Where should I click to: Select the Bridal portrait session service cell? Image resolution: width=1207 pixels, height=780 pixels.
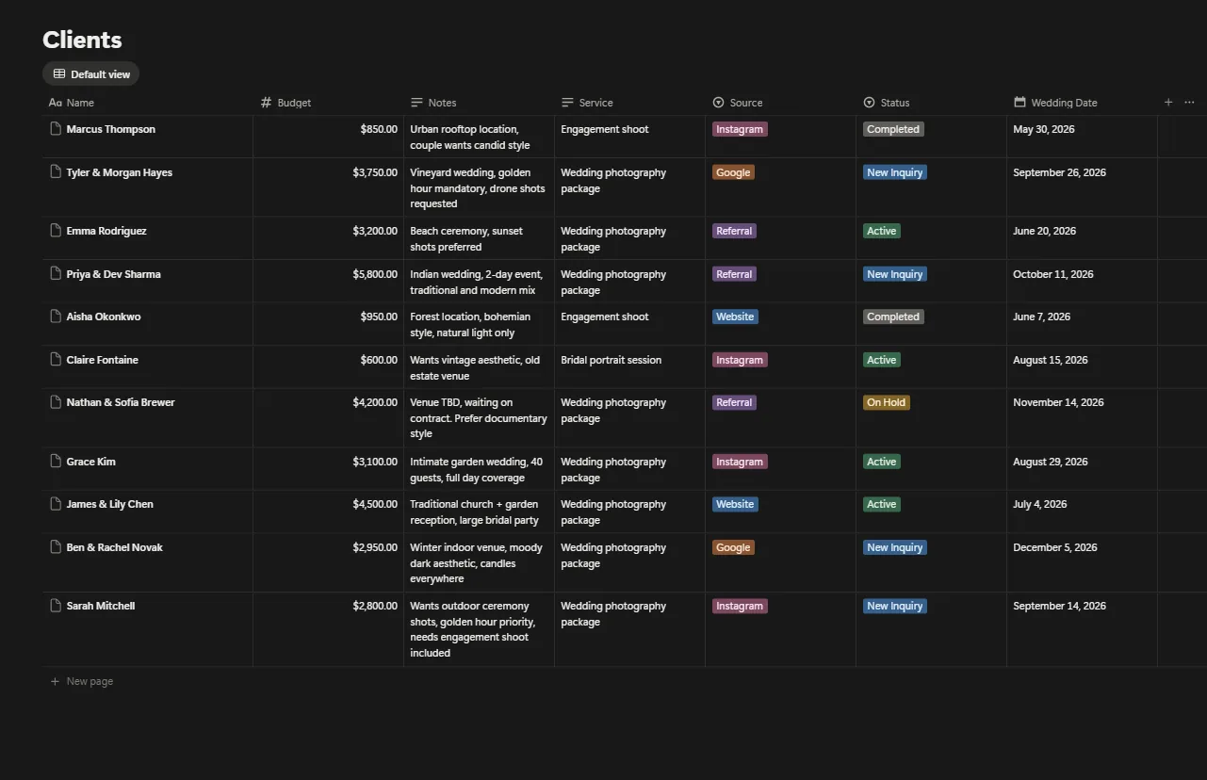(629, 366)
